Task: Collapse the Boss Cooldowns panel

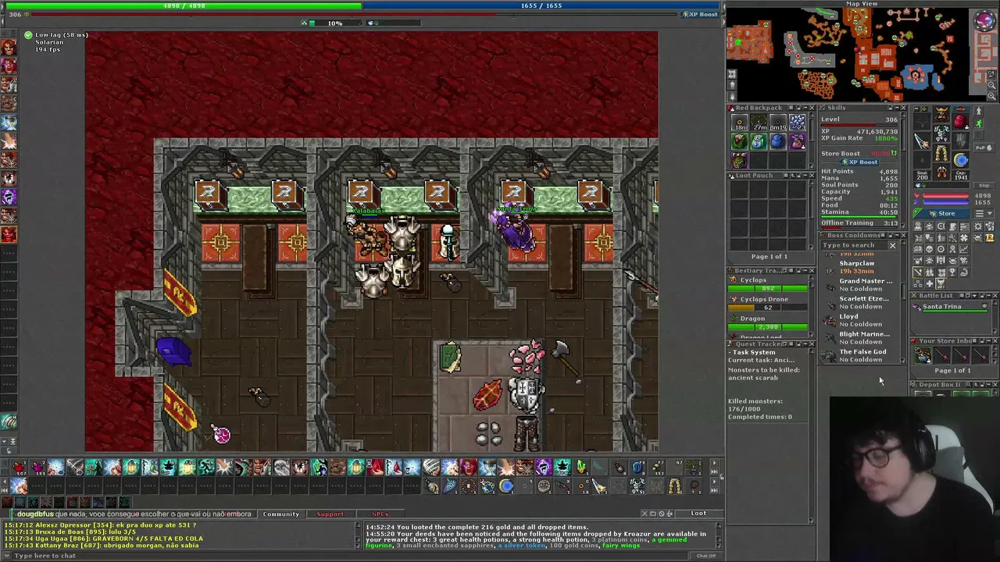Action: pos(897,235)
